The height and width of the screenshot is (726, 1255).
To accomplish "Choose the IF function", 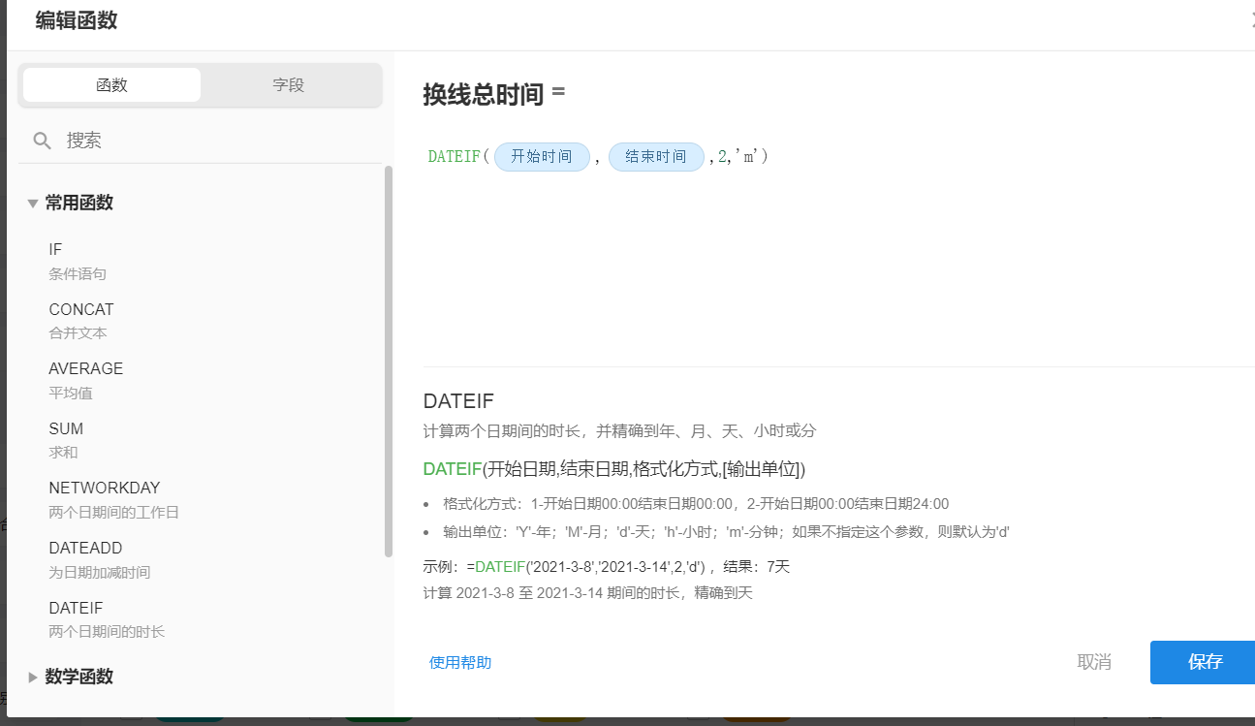I will click(56, 250).
